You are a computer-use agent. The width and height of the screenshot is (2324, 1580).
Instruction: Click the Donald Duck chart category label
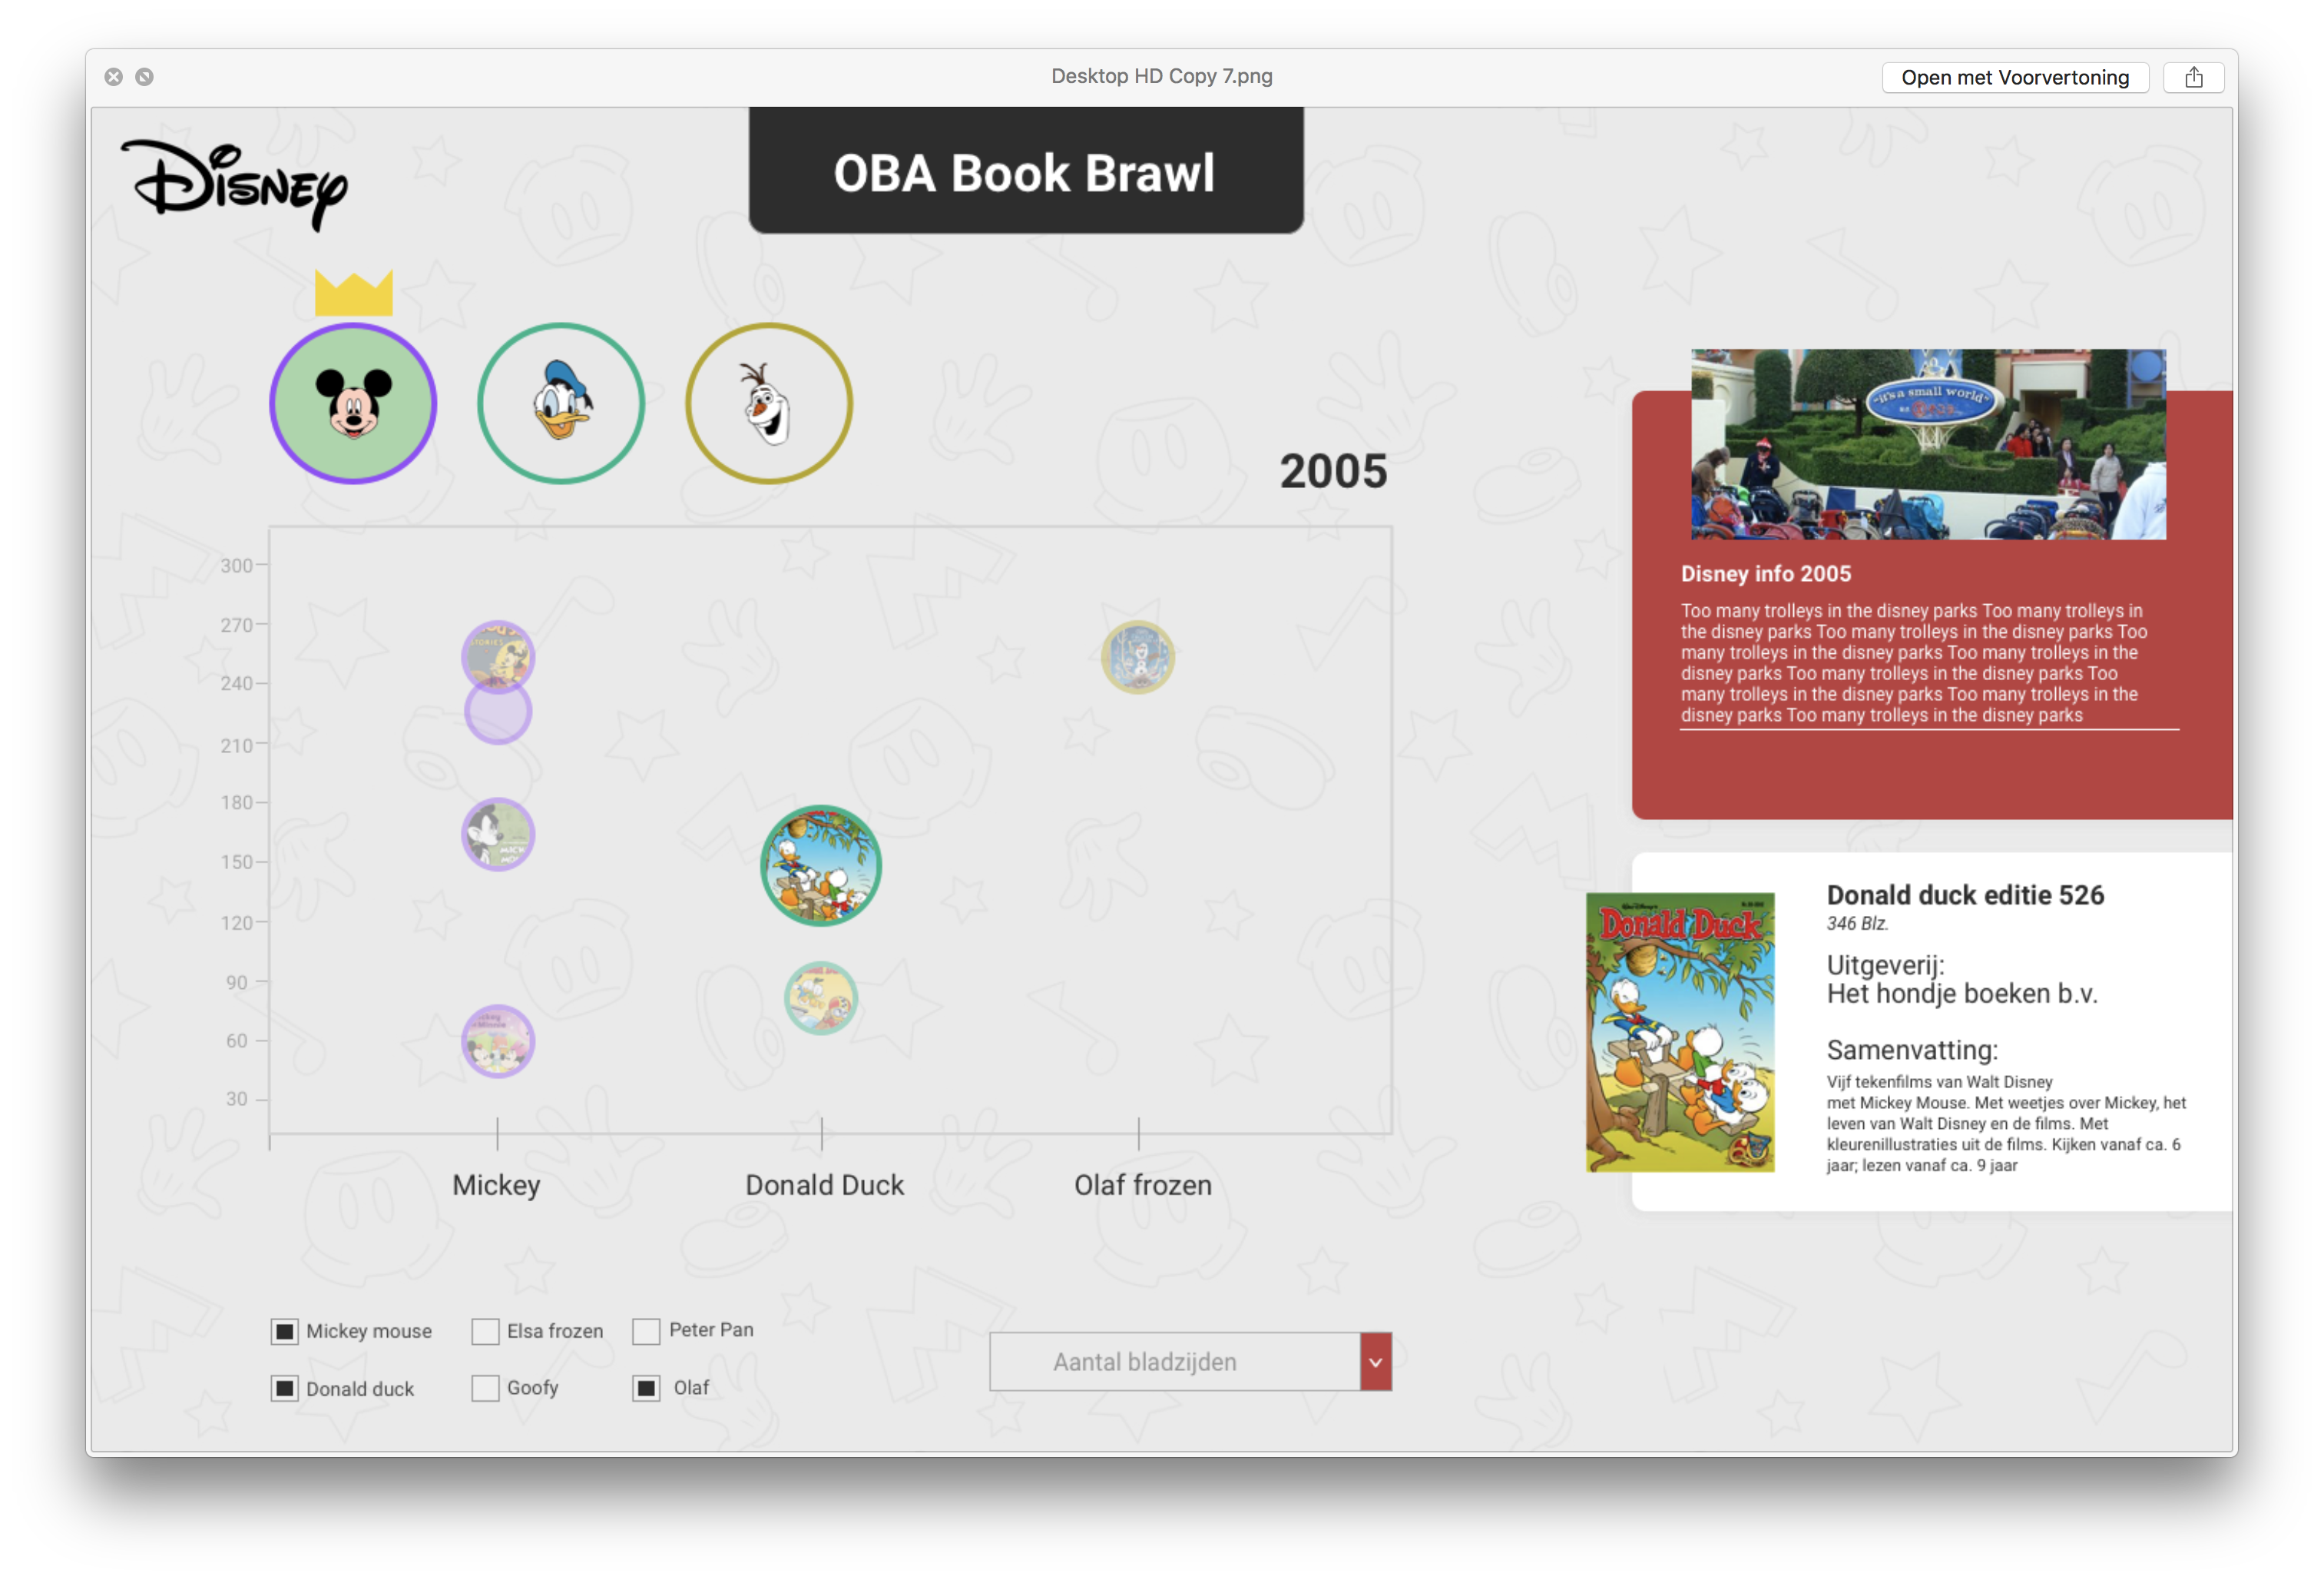[x=823, y=1185]
